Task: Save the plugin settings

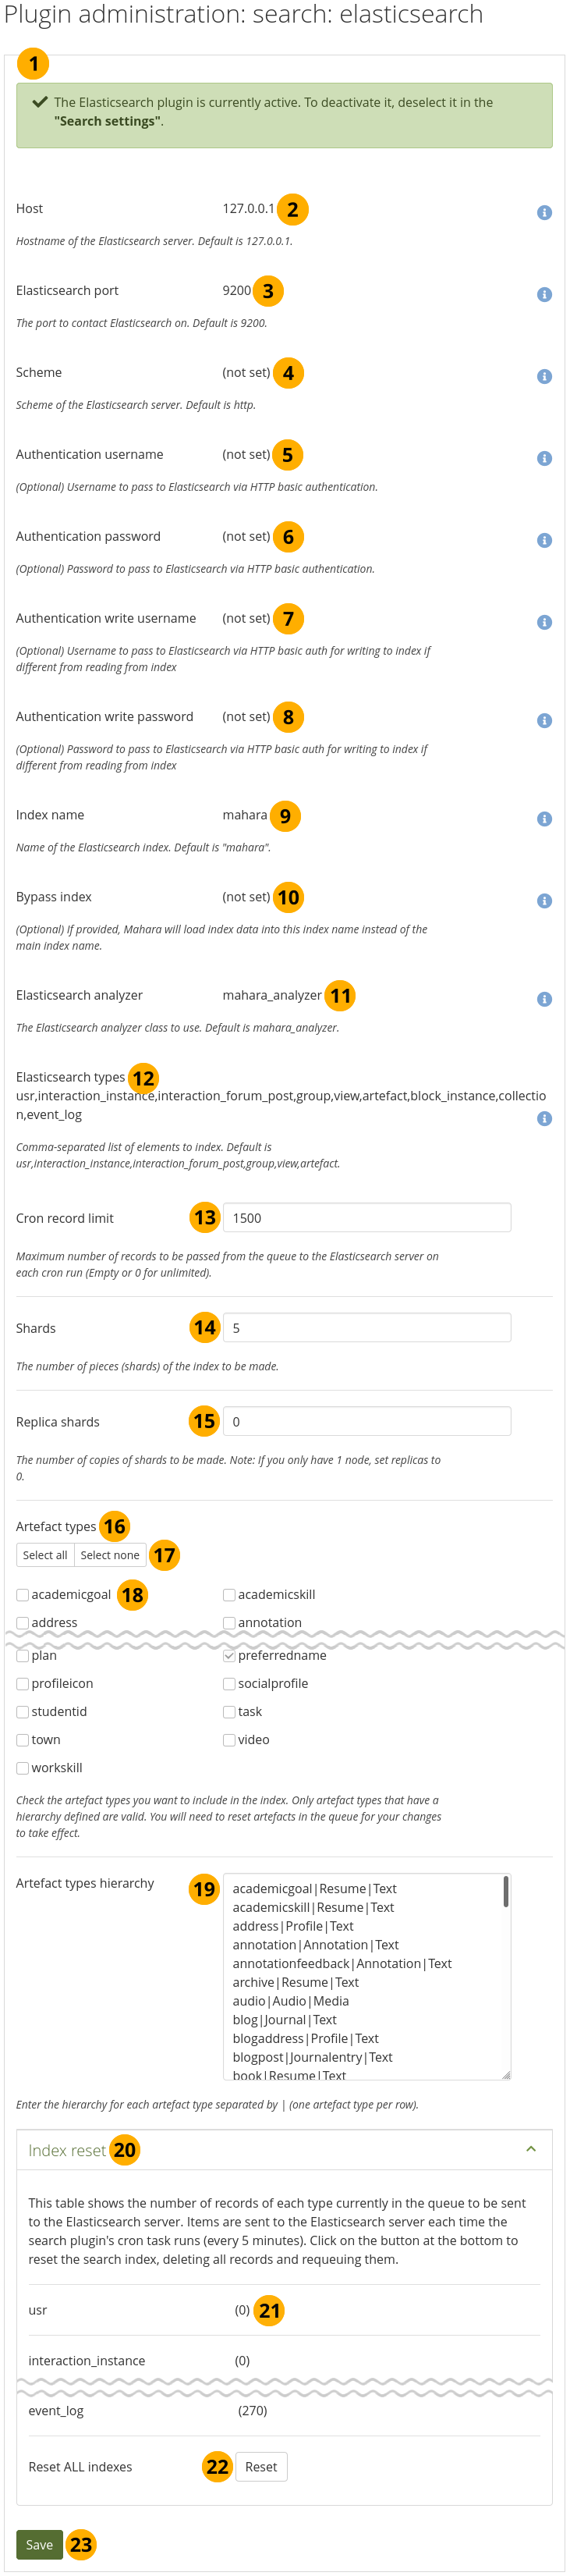Action: tap(39, 2545)
